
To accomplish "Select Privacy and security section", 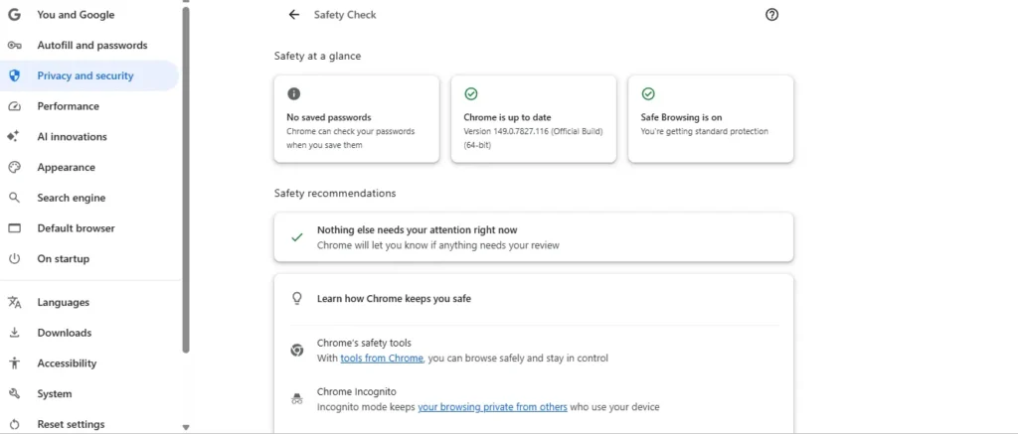I will point(89,75).
